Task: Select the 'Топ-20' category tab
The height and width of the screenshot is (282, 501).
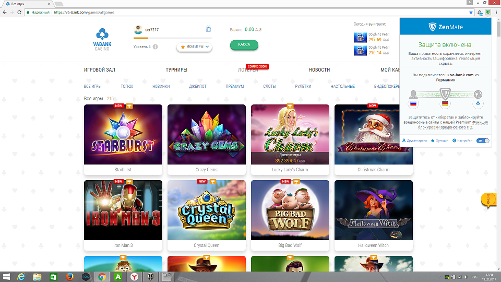Action: [127, 86]
